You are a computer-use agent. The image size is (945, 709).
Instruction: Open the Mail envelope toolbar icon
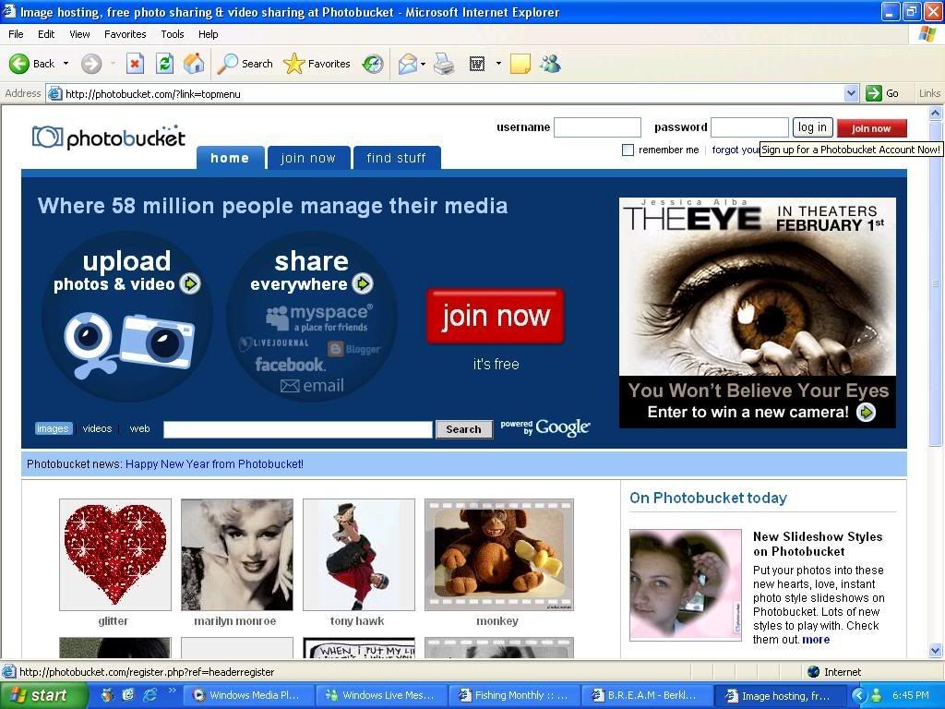click(407, 64)
